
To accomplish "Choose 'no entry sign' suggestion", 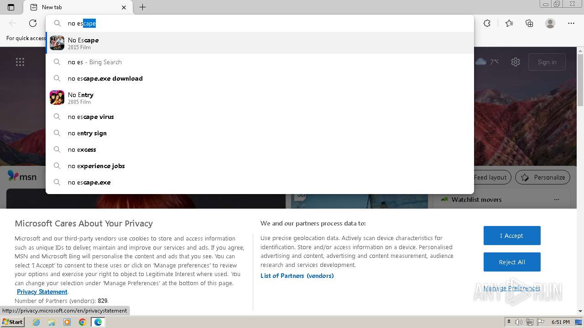I will pos(260,133).
